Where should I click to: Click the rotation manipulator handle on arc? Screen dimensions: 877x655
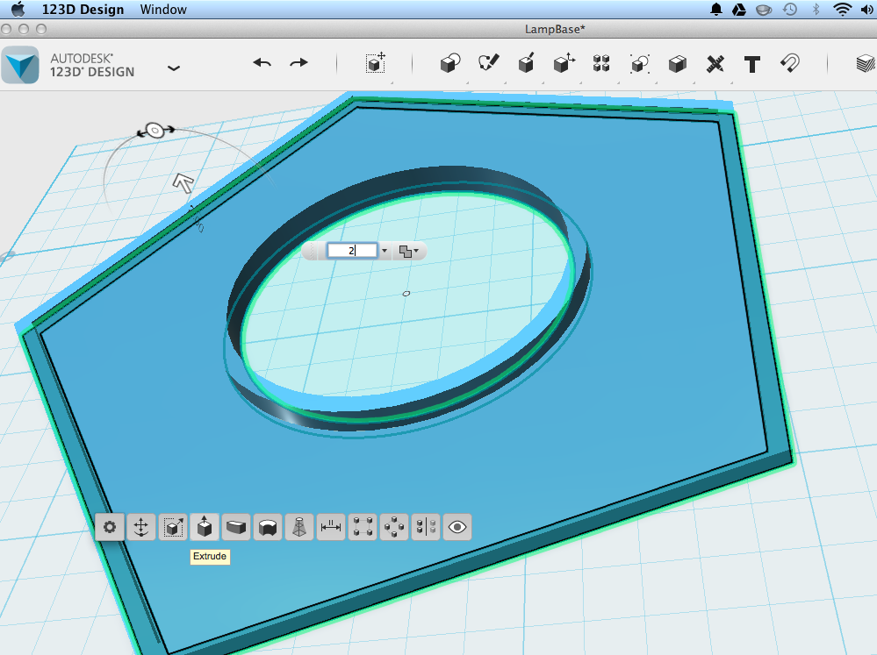click(x=155, y=131)
